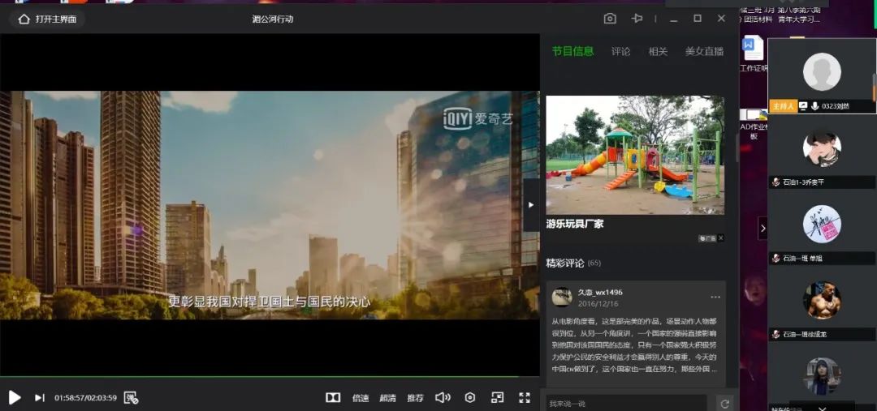Viewport: 877px width, 411px height.
Task: Open player settings hexagon icon
Action: pos(469,397)
